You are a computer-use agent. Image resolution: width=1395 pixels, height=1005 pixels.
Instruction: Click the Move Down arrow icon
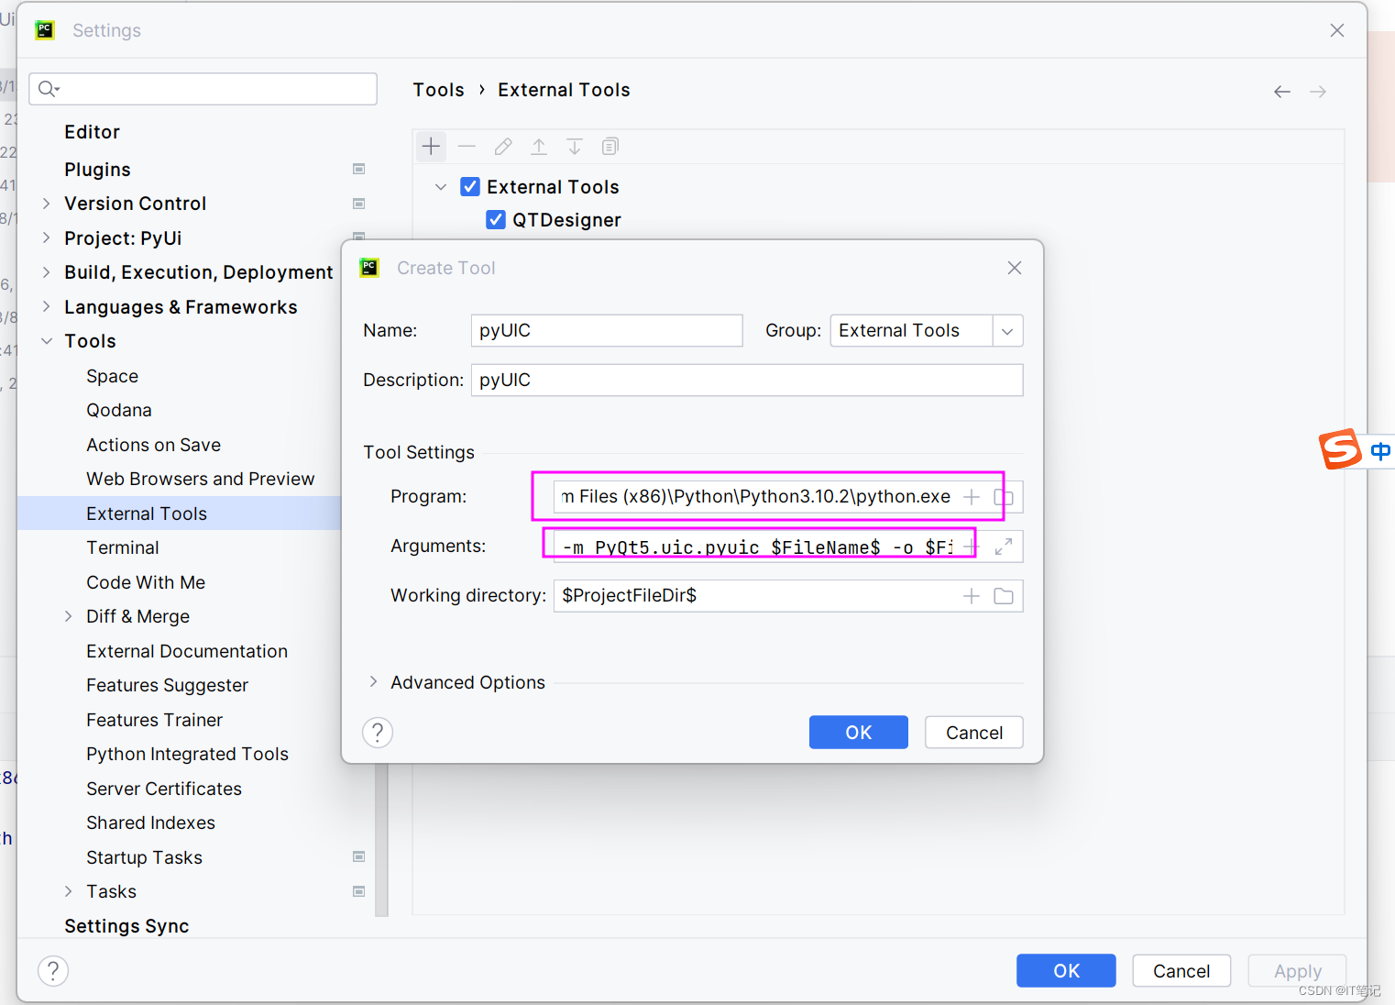pos(575,146)
